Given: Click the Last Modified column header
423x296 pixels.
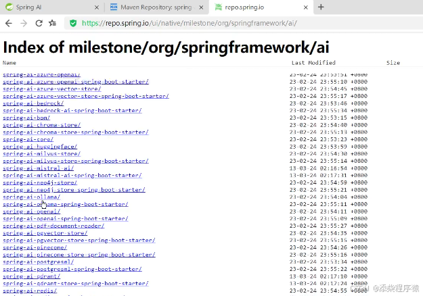Looking at the screenshot, I should [x=313, y=63].
